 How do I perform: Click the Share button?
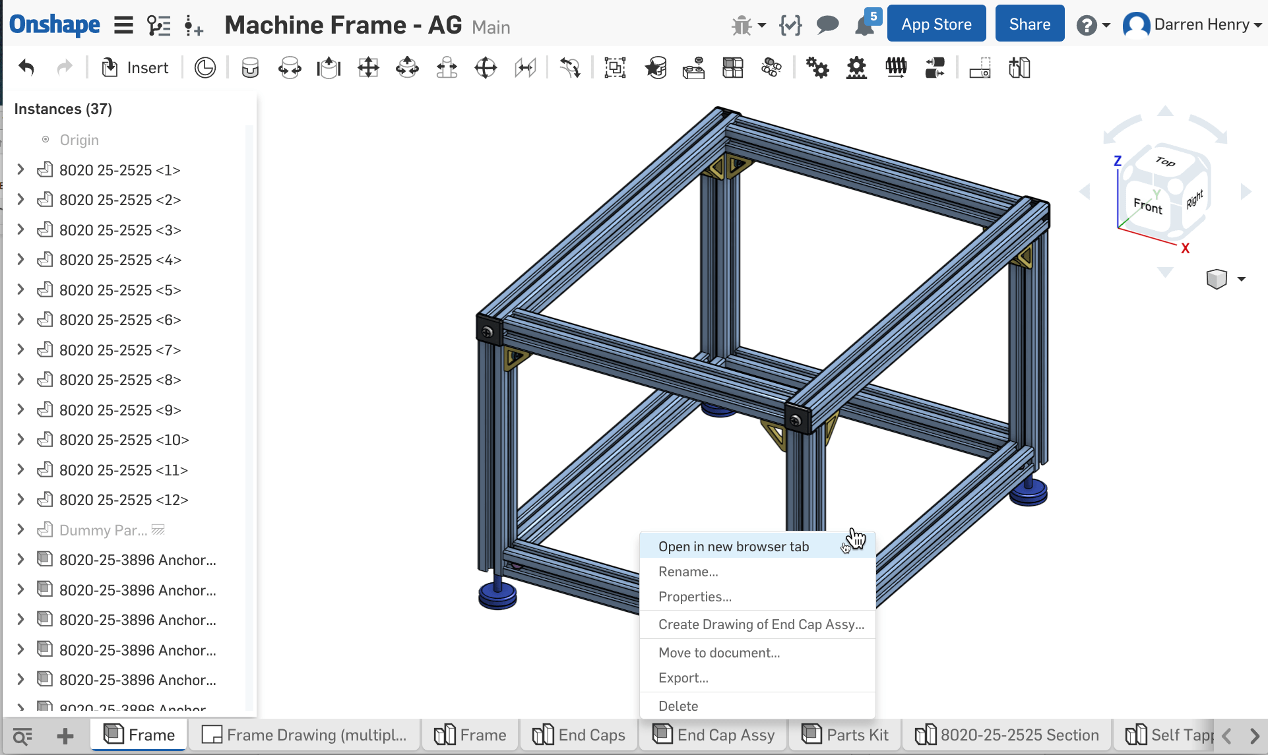(1029, 23)
